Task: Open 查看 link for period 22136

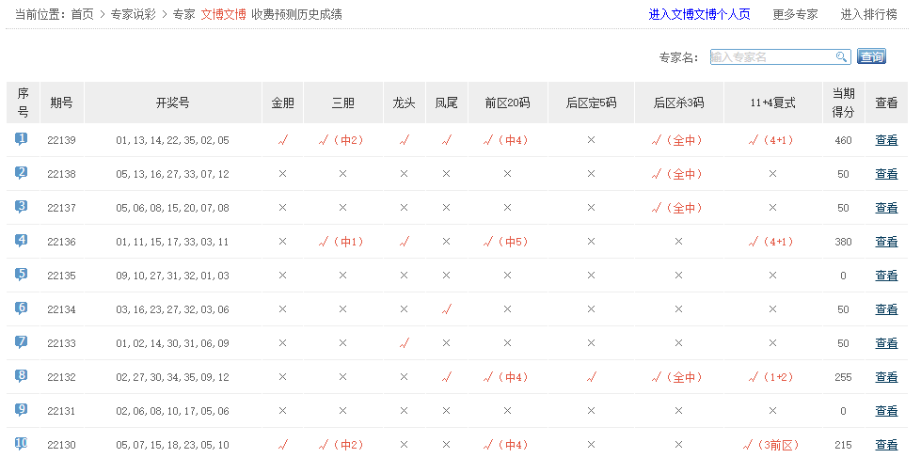Action: [x=886, y=242]
